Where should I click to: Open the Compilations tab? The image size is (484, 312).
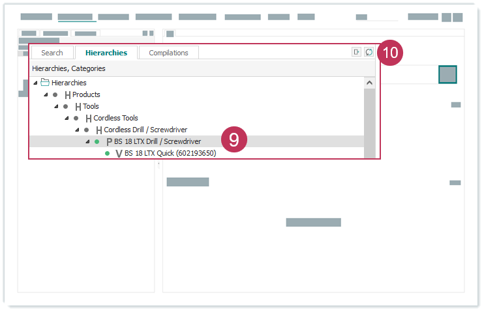pos(168,53)
